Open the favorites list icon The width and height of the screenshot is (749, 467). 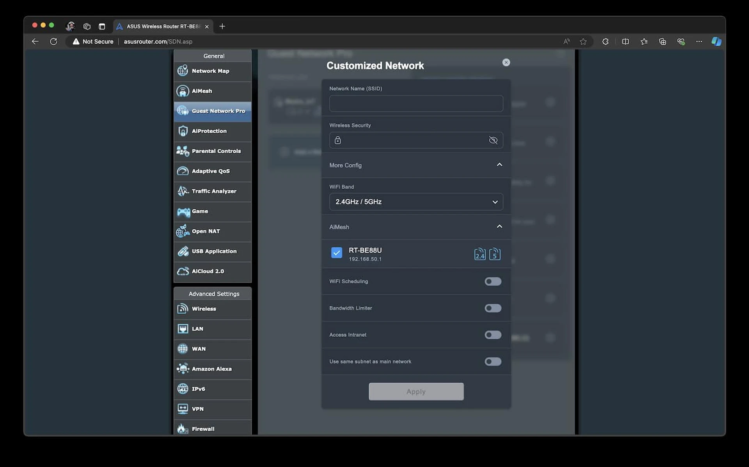tap(644, 41)
